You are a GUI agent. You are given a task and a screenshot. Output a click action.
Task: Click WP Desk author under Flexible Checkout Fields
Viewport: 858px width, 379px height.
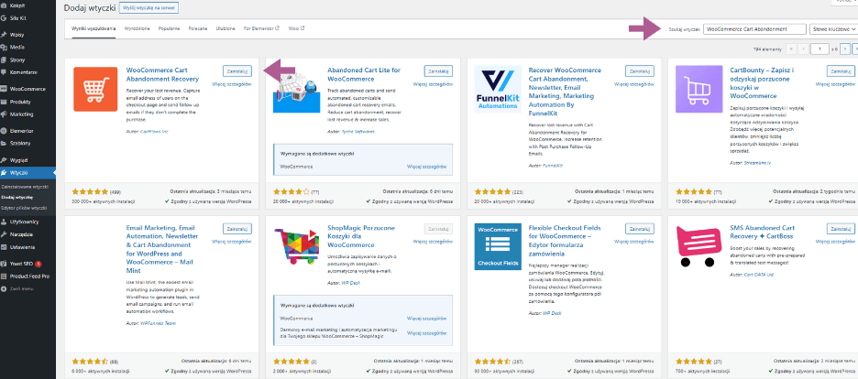click(x=552, y=313)
